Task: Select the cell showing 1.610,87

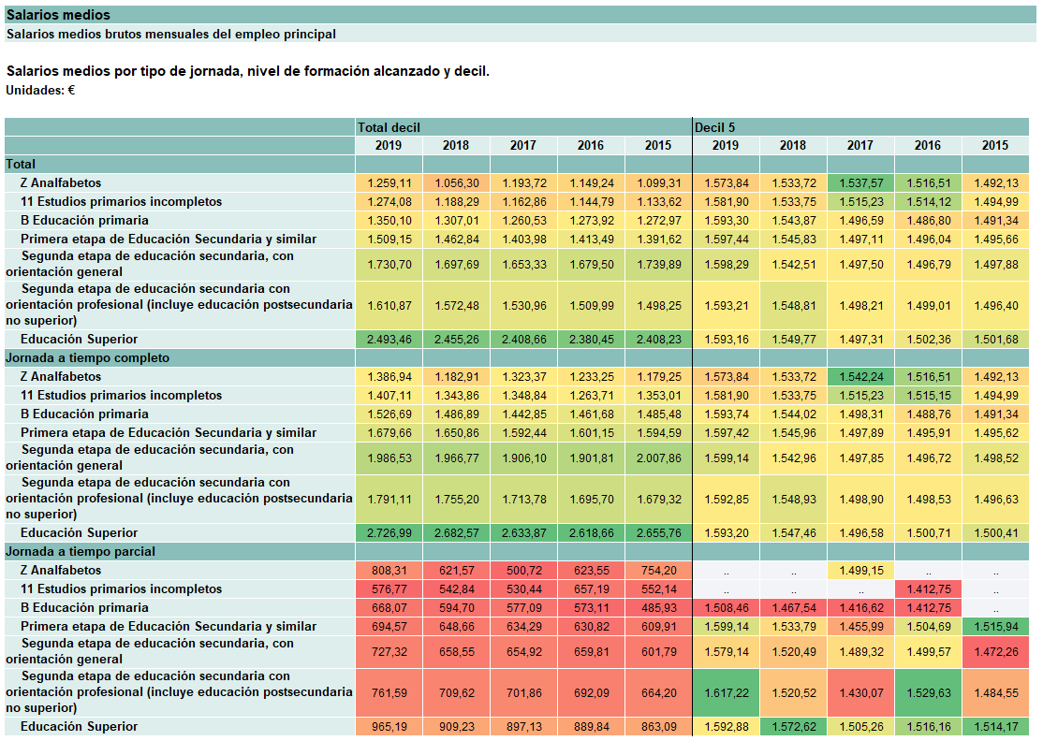Action: [x=389, y=306]
